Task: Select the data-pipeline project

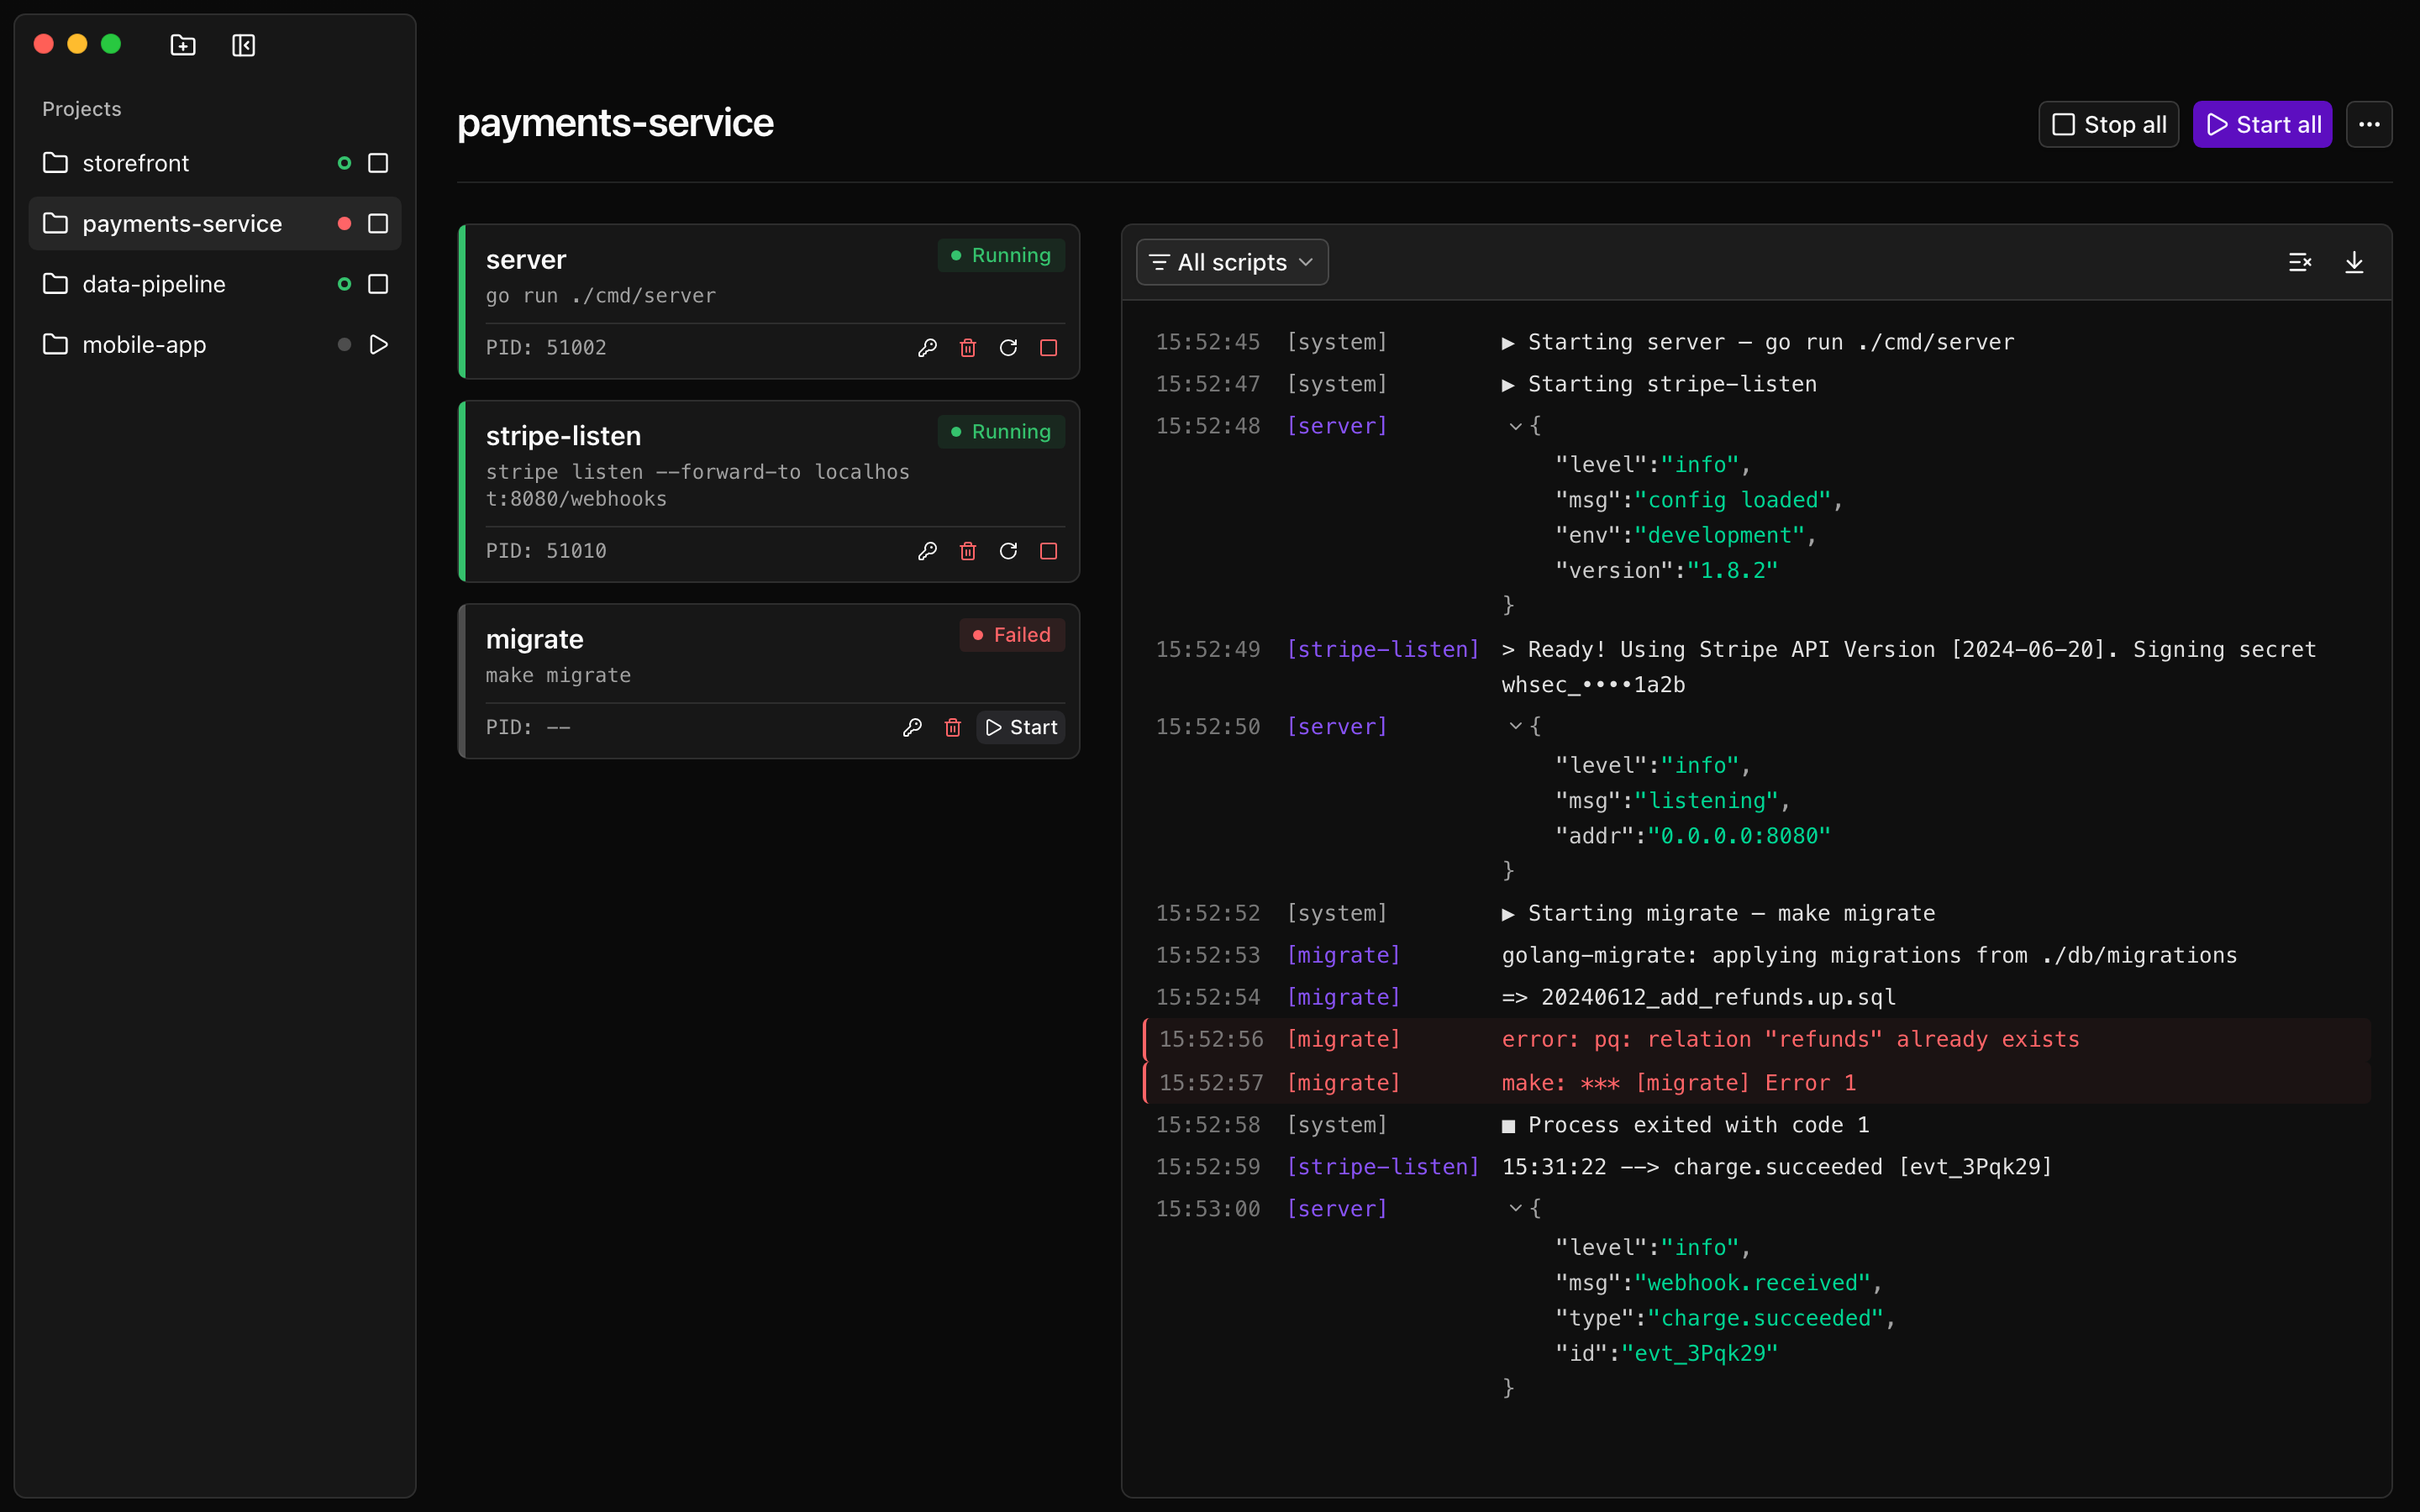Action: tap(215, 284)
